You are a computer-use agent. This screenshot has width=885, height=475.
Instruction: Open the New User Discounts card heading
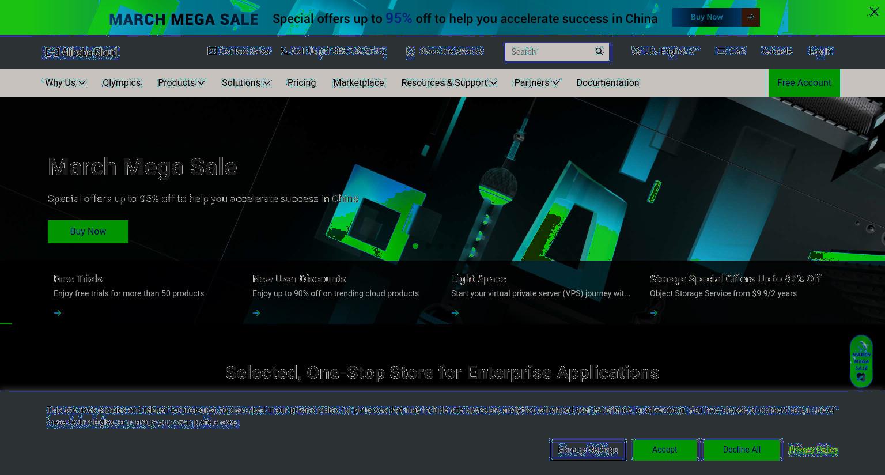299,279
